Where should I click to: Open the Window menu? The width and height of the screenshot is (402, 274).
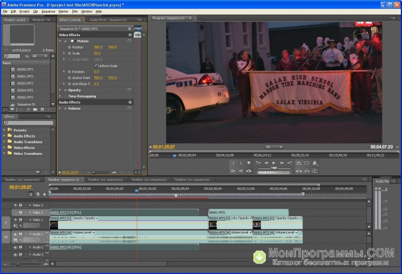[87, 11]
